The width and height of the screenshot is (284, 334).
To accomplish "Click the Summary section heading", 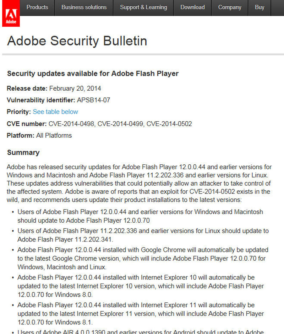I will pos(23,153).
